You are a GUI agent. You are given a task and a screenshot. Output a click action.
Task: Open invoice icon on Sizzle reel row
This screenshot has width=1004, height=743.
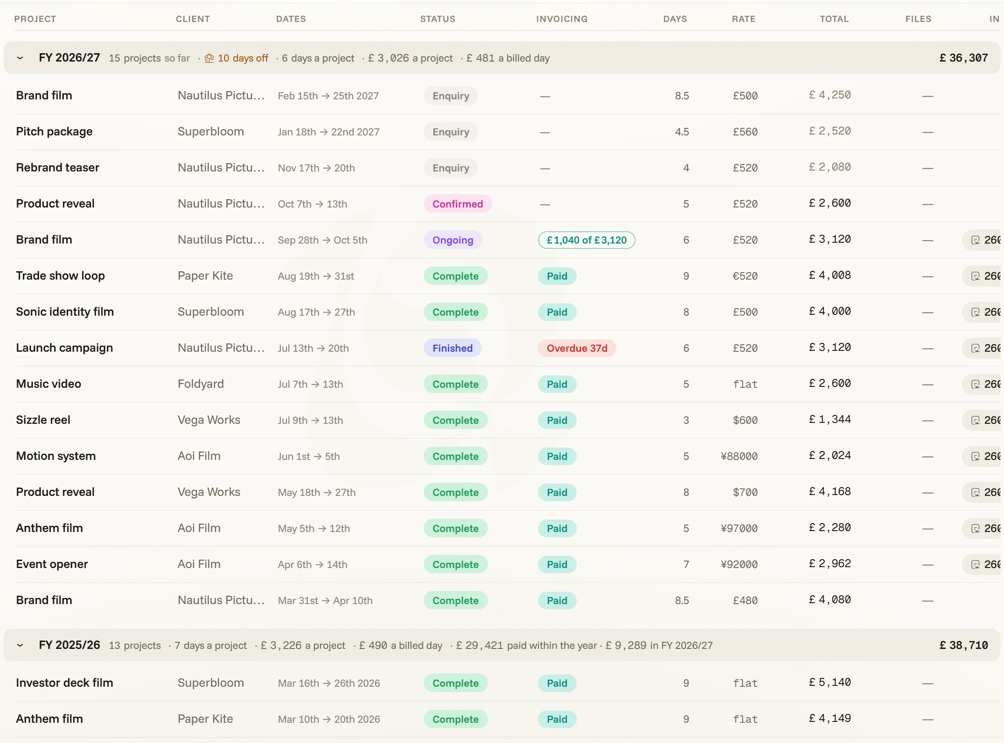975,420
